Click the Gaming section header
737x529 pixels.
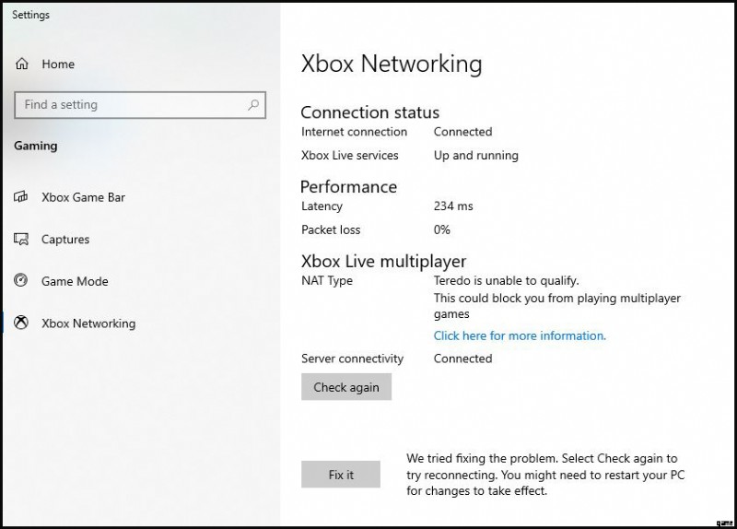click(36, 146)
